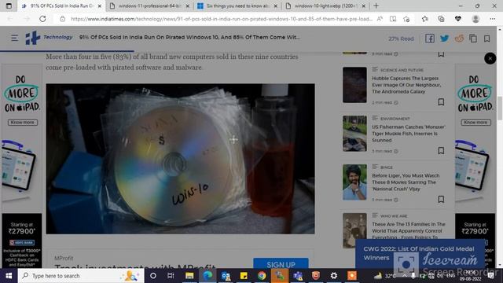The image size is (503, 283).
Task: Open Edge tab actions menu
Action: coord(9,6)
